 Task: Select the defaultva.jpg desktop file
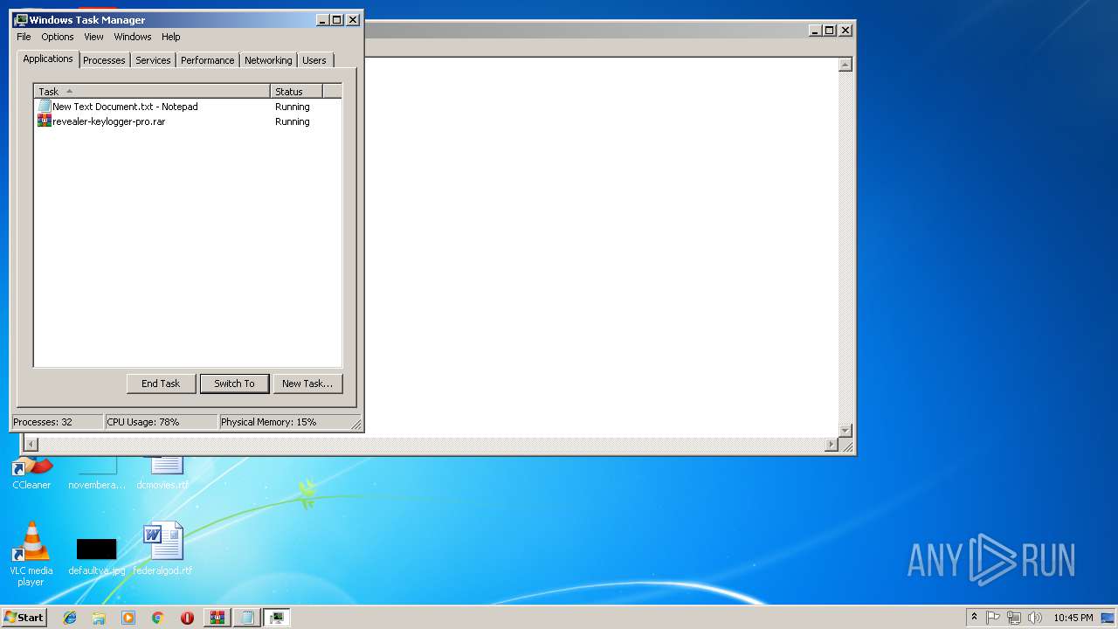(96, 556)
